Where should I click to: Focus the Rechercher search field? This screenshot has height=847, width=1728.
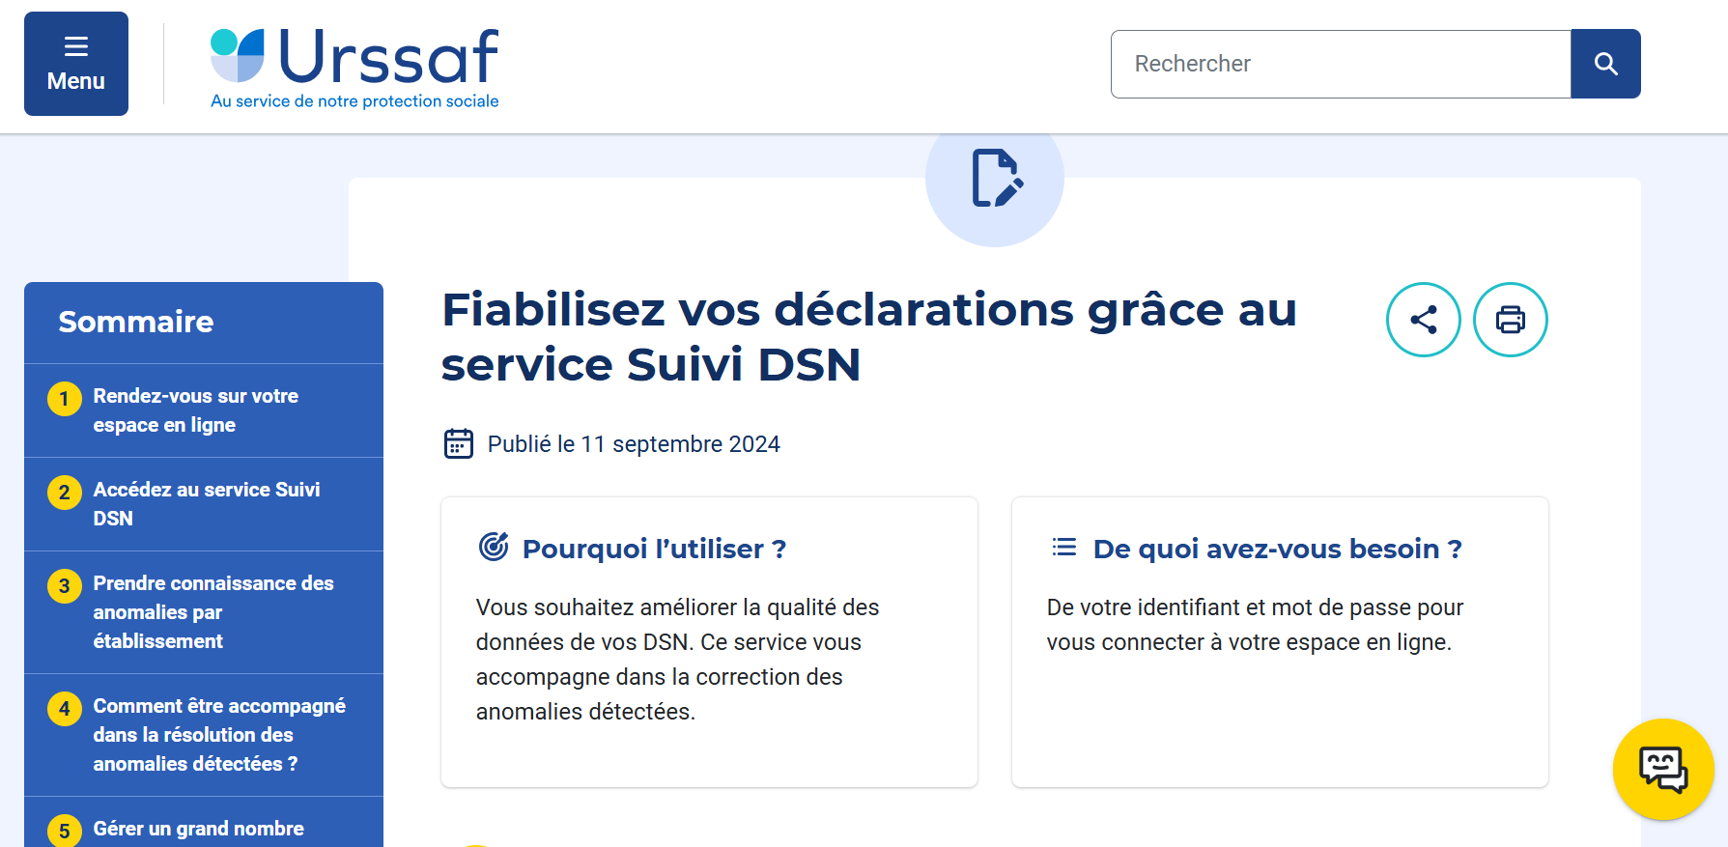coord(1340,64)
